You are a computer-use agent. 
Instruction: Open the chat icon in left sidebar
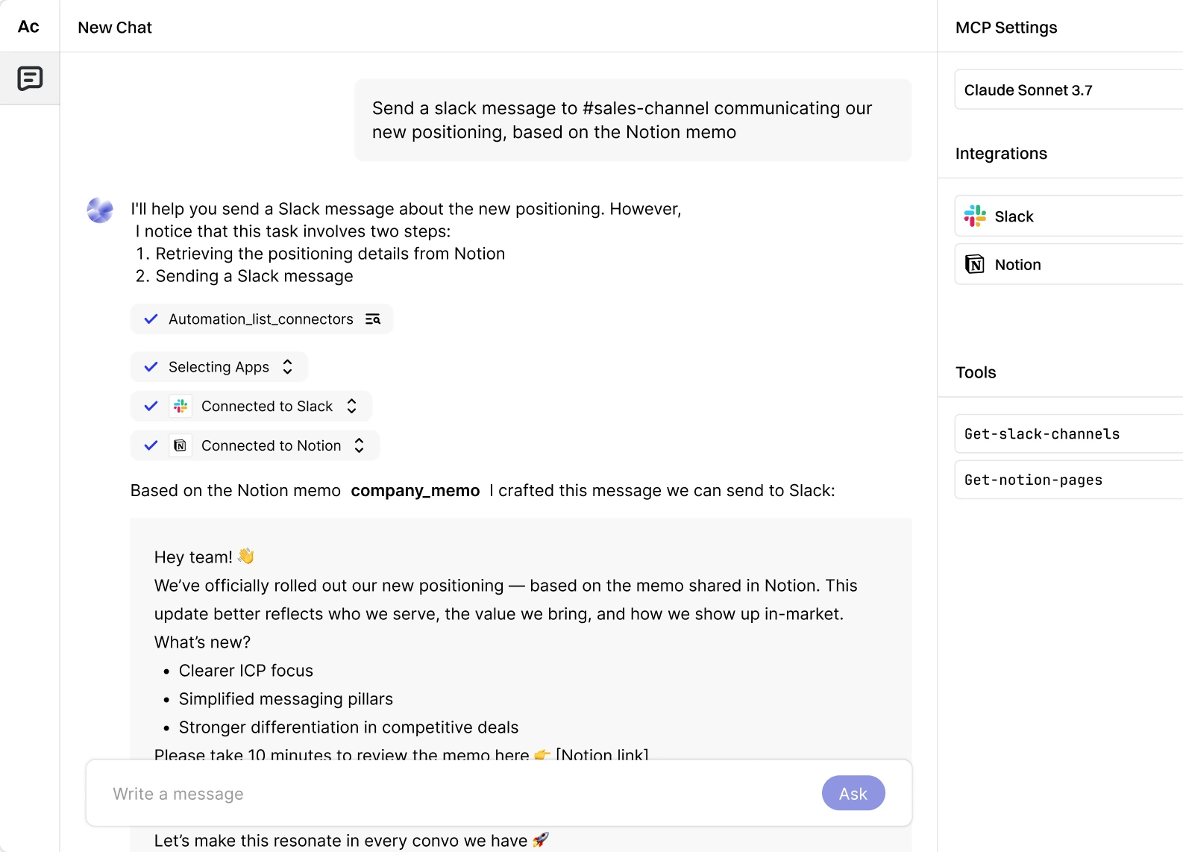pyautogui.click(x=30, y=78)
